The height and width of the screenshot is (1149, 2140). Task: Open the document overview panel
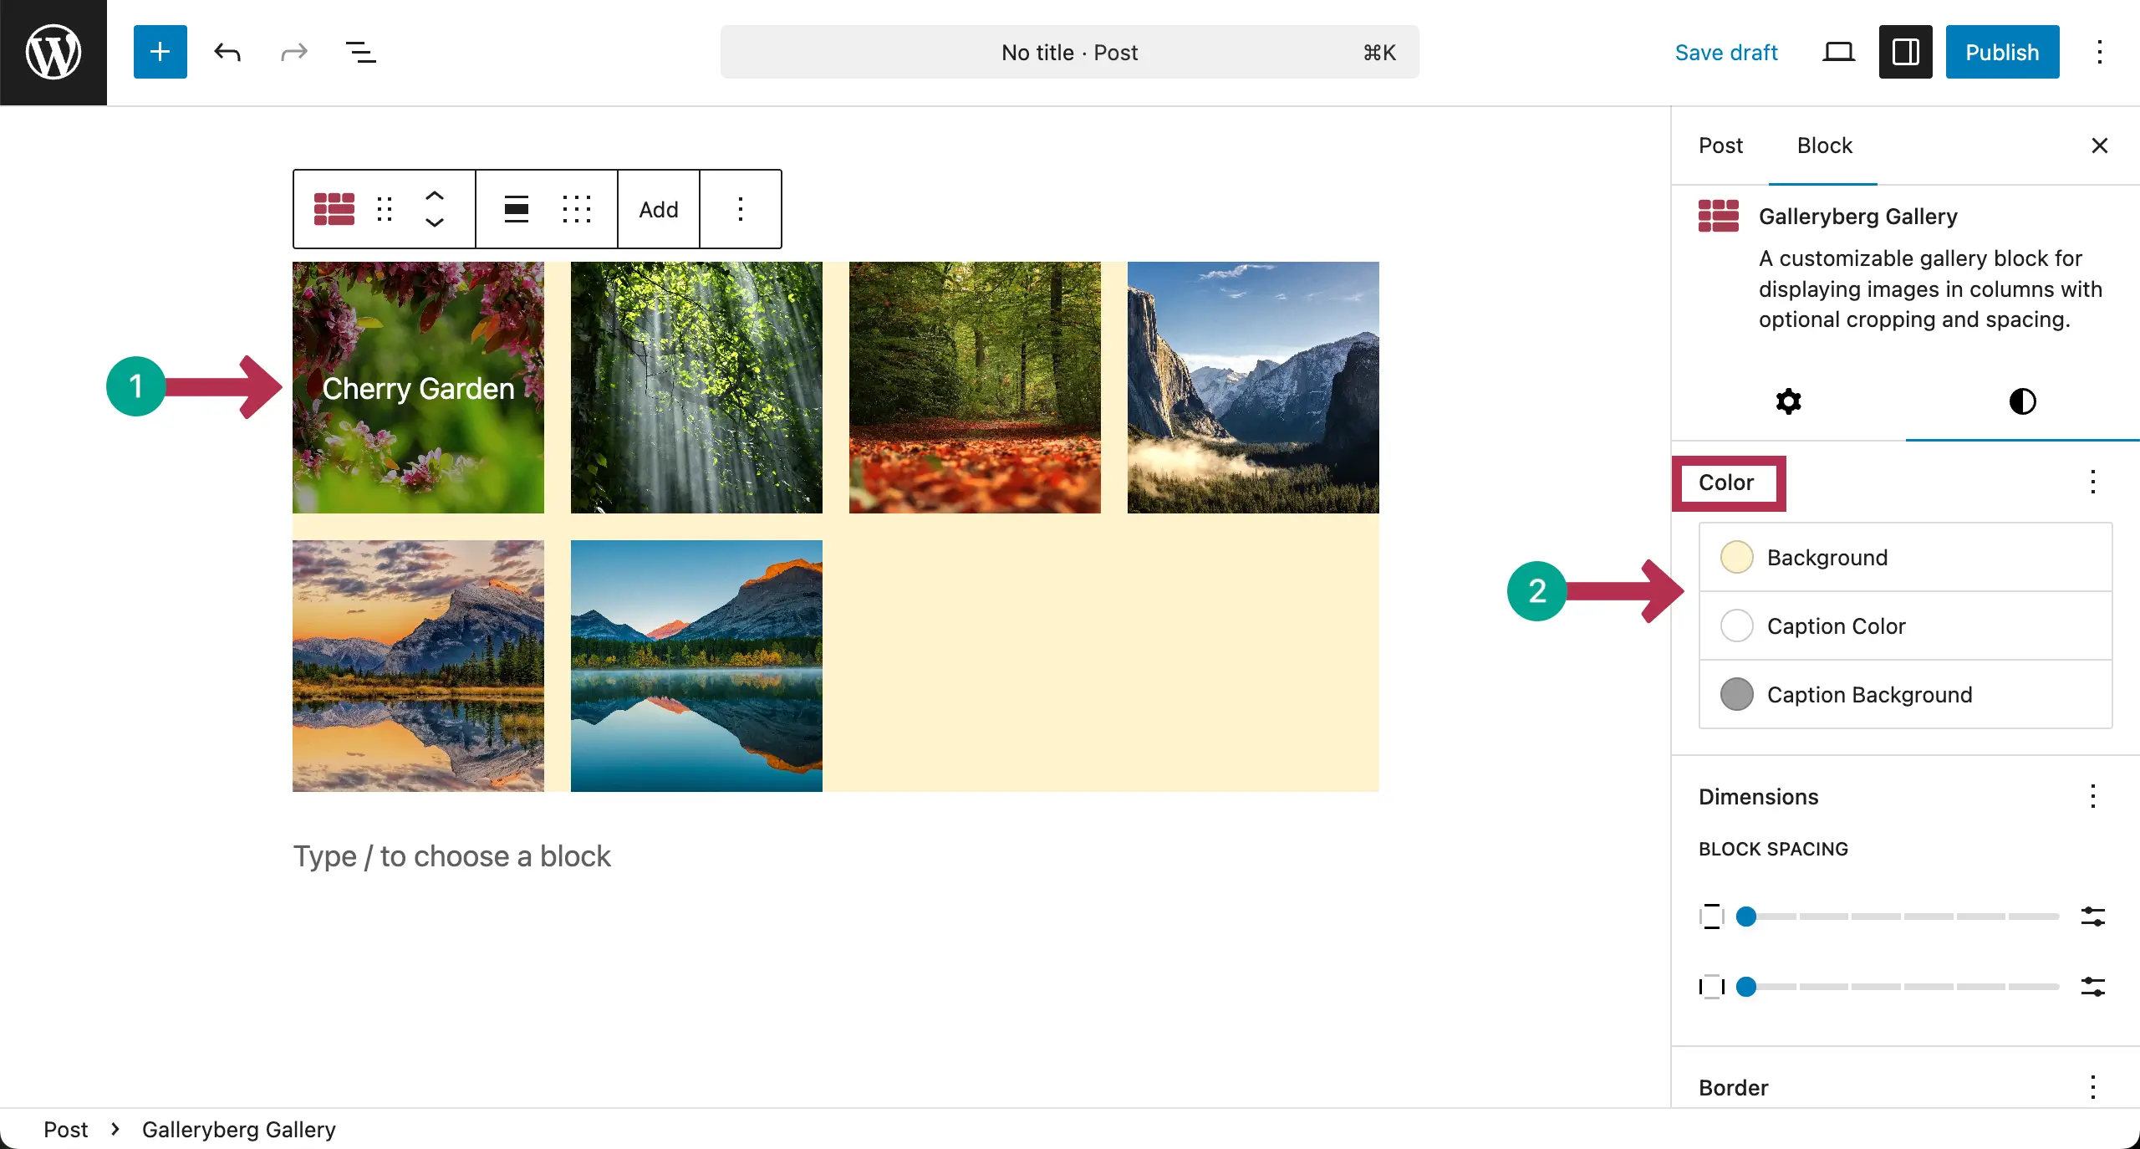[359, 52]
